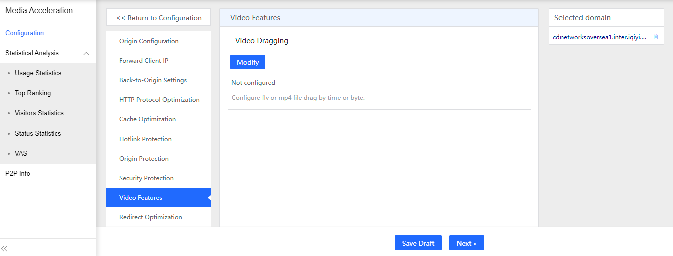673x256 pixels.
Task: Select Back-to-Origin Settings
Action: tap(153, 80)
